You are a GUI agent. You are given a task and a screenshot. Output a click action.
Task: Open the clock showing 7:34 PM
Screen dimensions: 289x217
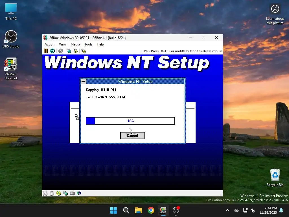click(x=268, y=210)
